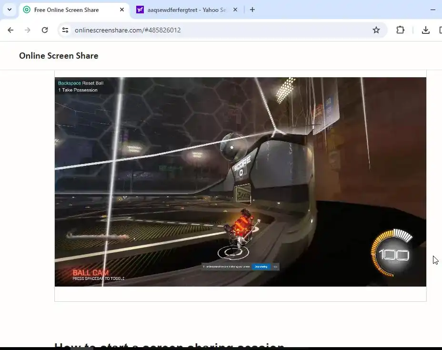
Task: View site information icon in address bar
Action: pyautogui.click(x=65, y=30)
